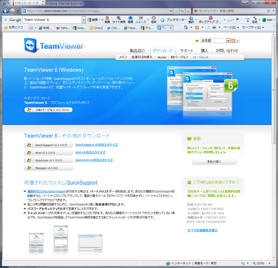Open the 購入 navigation tab
278x268 pixels.
204,51
